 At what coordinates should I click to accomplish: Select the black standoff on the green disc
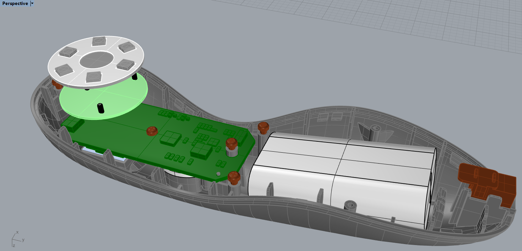101,108
